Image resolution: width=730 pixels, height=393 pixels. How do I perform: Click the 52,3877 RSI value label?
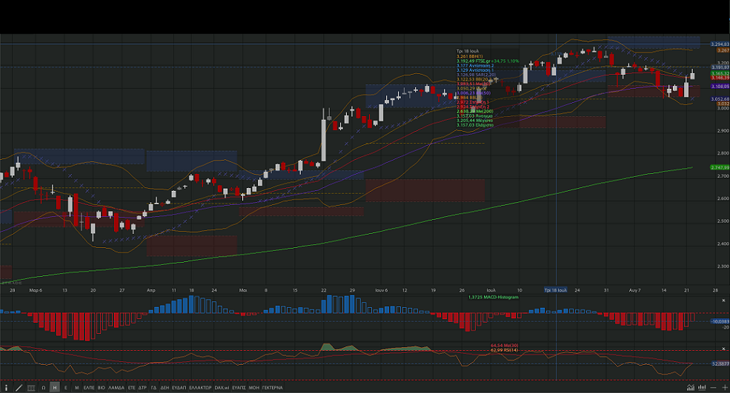click(720, 363)
